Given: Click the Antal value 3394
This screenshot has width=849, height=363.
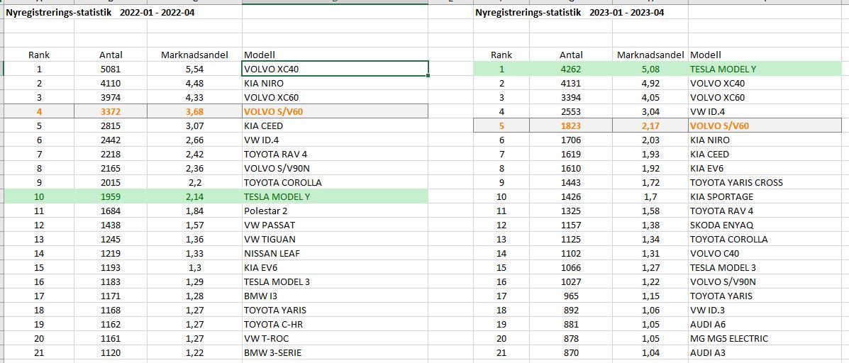Looking at the screenshot, I should 571,97.
